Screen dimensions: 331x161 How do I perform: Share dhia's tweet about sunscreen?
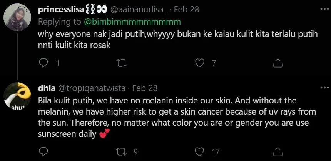(x=277, y=151)
